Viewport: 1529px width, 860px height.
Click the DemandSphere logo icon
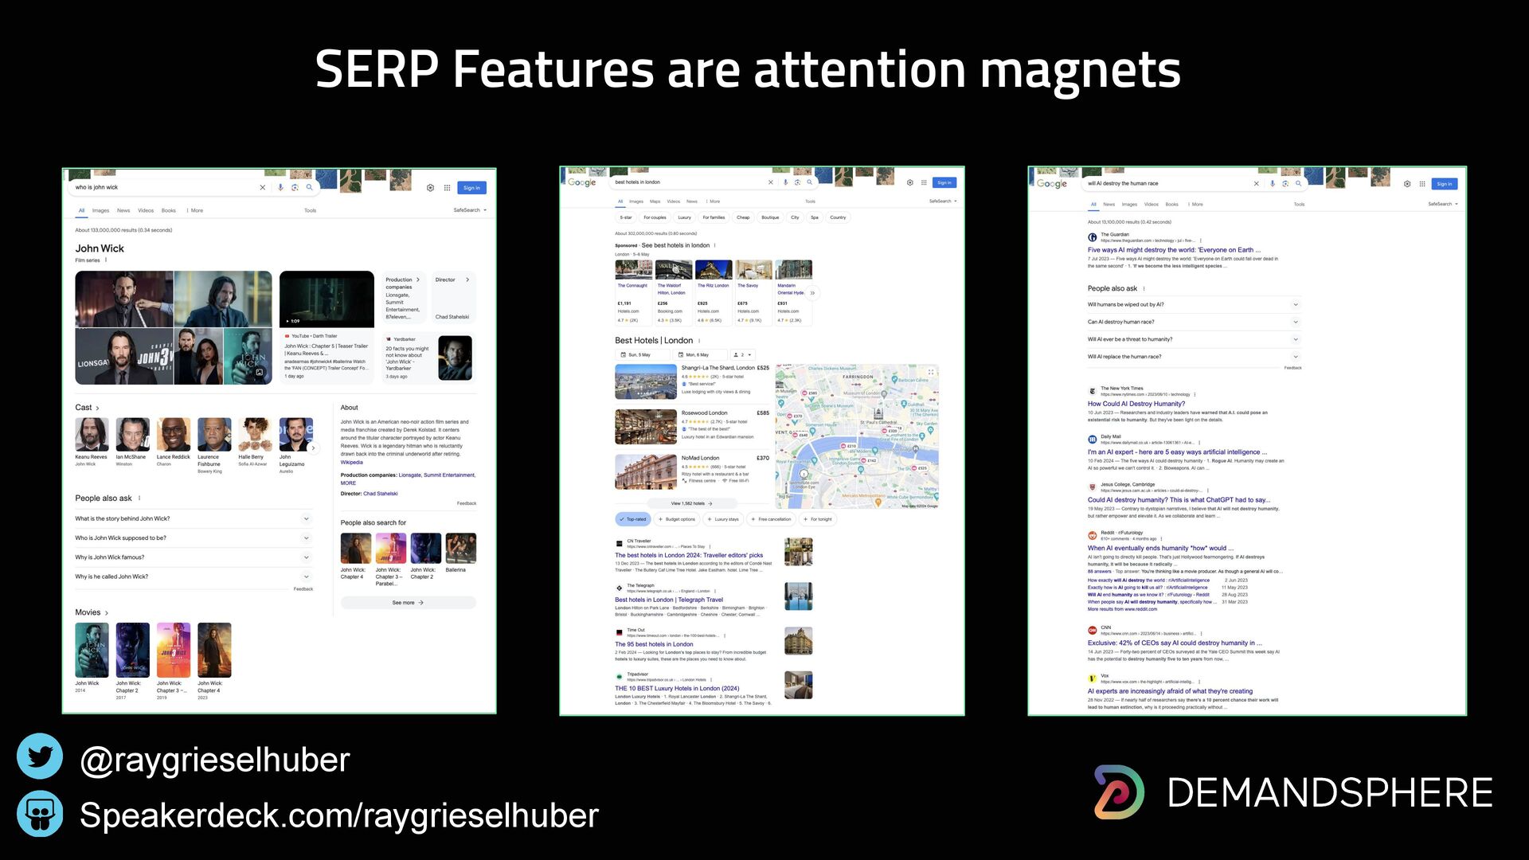1119,792
